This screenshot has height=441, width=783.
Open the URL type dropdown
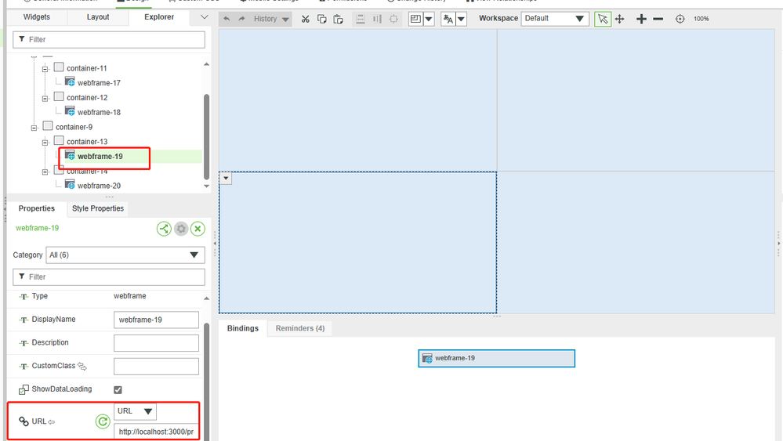click(135, 411)
